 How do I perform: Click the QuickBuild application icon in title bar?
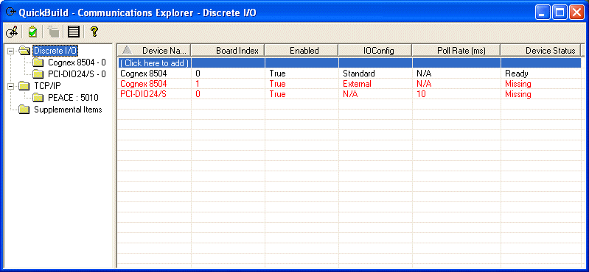pos(11,12)
